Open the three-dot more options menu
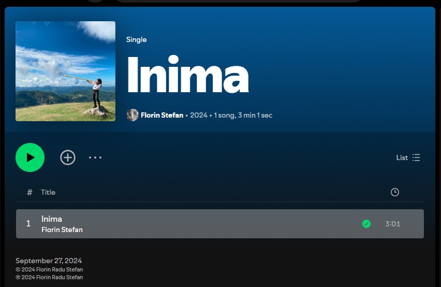 [x=95, y=157]
